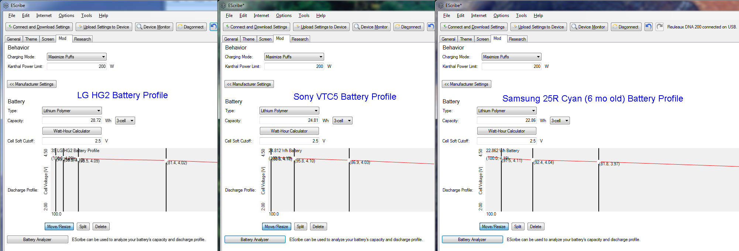Click the redo arrow in the Samsung 25R window
This screenshot has height=251, width=739.
click(x=660, y=27)
